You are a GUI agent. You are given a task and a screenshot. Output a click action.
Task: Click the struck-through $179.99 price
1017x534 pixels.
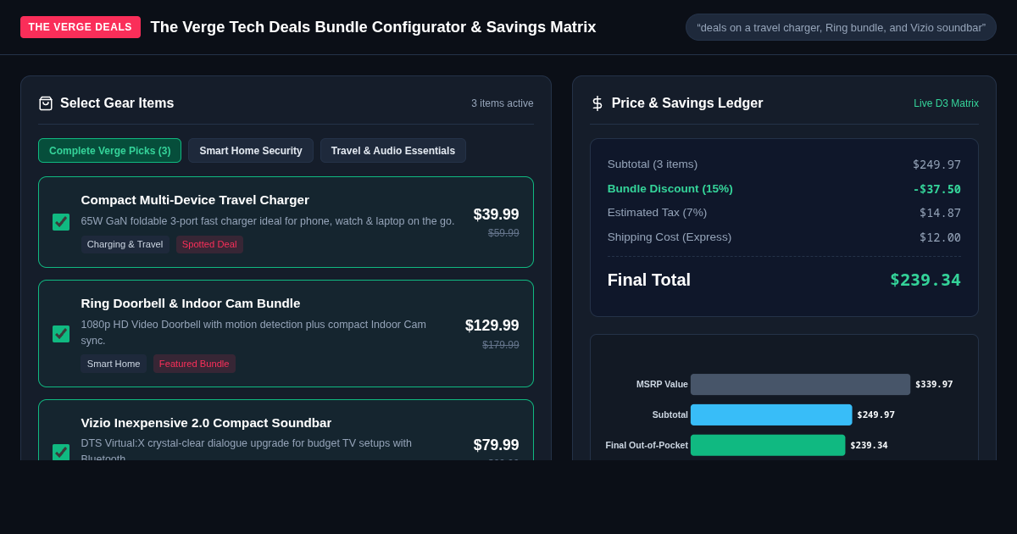(x=501, y=345)
